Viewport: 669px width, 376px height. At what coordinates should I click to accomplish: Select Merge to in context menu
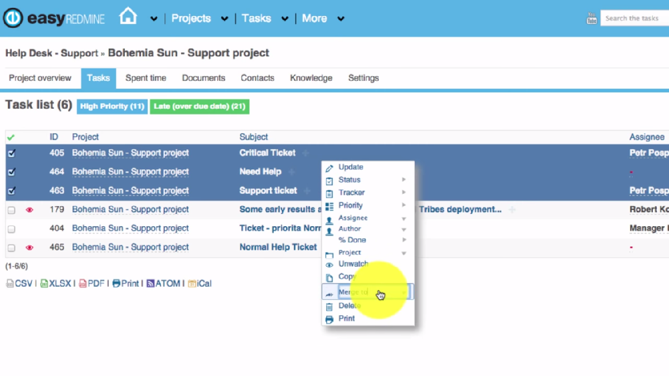pyautogui.click(x=368, y=292)
